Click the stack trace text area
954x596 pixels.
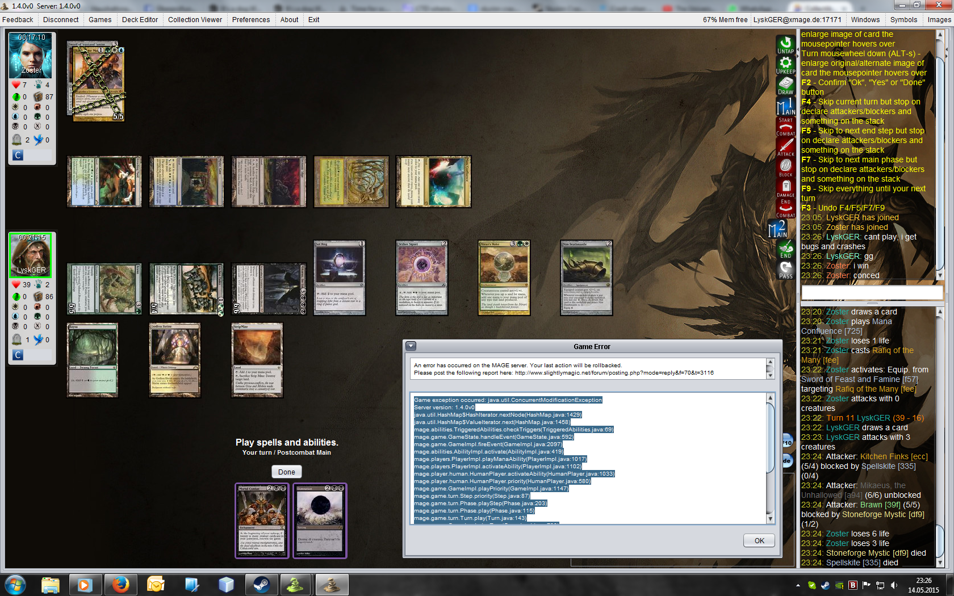(x=588, y=459)
